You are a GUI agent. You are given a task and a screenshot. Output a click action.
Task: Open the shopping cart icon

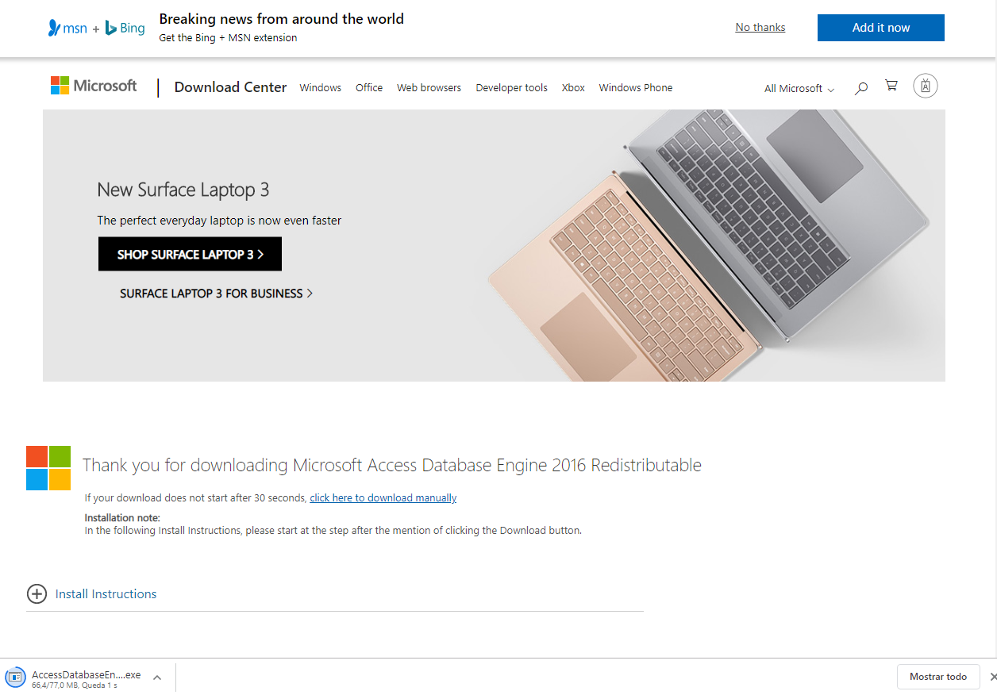(891, 86)
